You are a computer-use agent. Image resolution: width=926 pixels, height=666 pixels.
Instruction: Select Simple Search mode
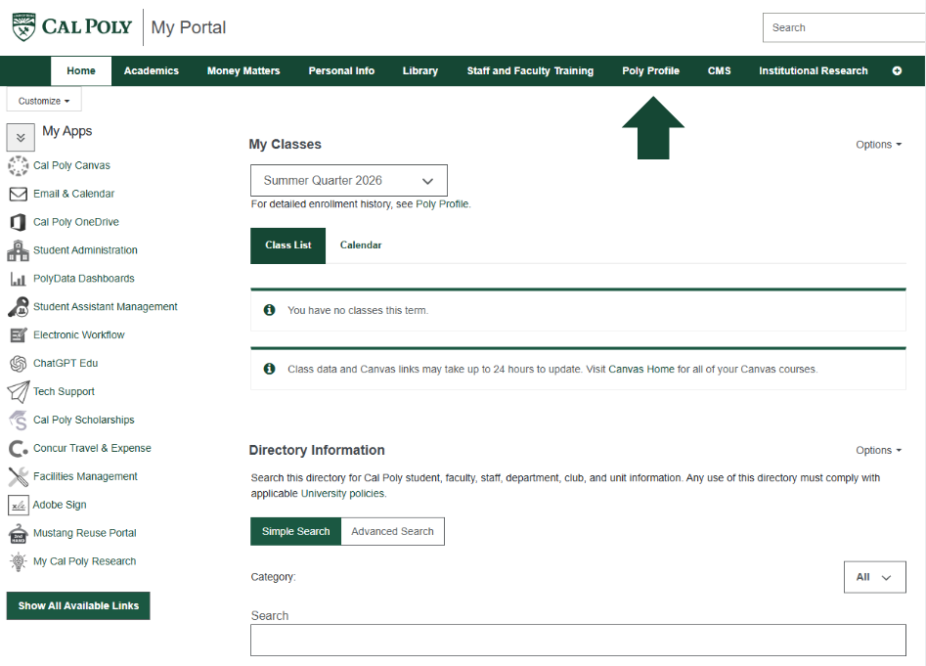coord(296,531)
